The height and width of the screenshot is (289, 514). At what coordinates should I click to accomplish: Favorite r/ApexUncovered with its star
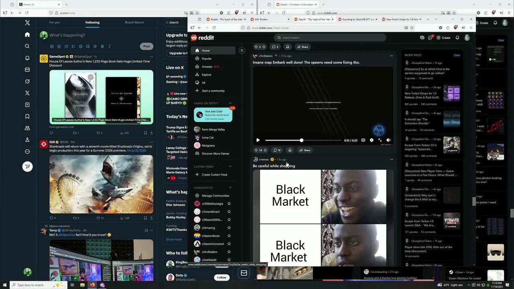[229, 244]
